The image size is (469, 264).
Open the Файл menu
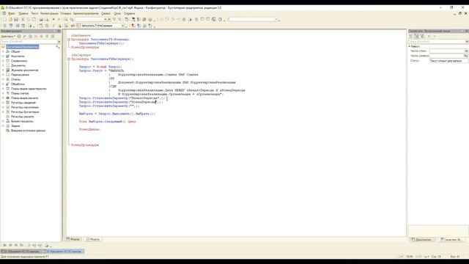coord(12,13)
